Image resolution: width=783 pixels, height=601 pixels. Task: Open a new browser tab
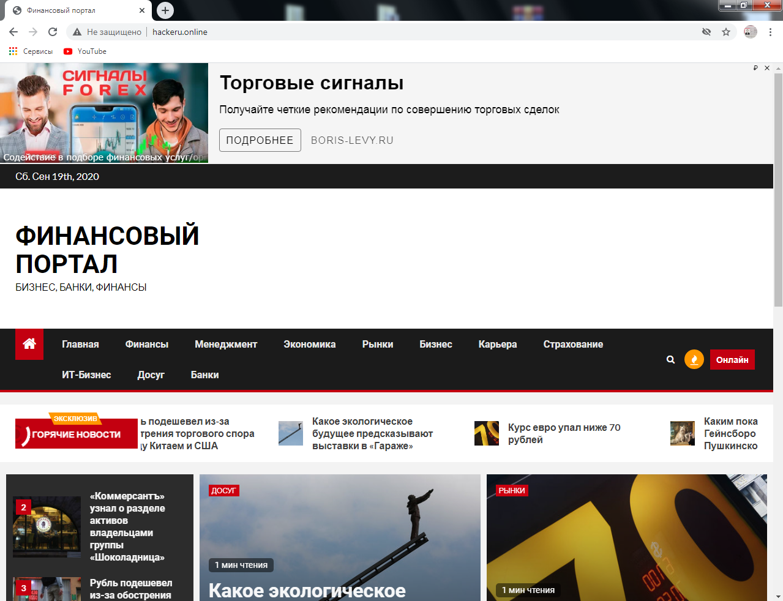pos(165,10)
